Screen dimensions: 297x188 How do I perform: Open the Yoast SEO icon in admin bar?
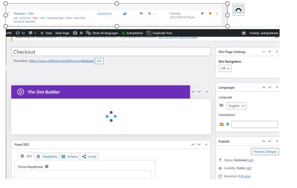pyautogui.click(x=75, y=33)
